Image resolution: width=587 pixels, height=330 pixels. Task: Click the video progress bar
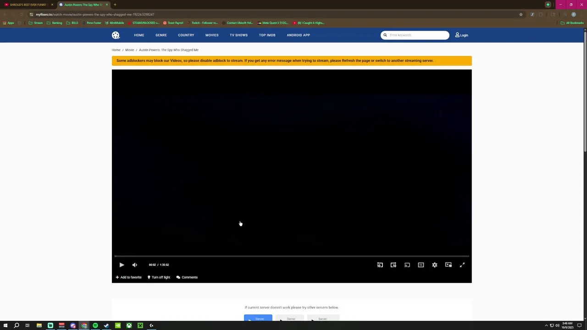point(292,256)
